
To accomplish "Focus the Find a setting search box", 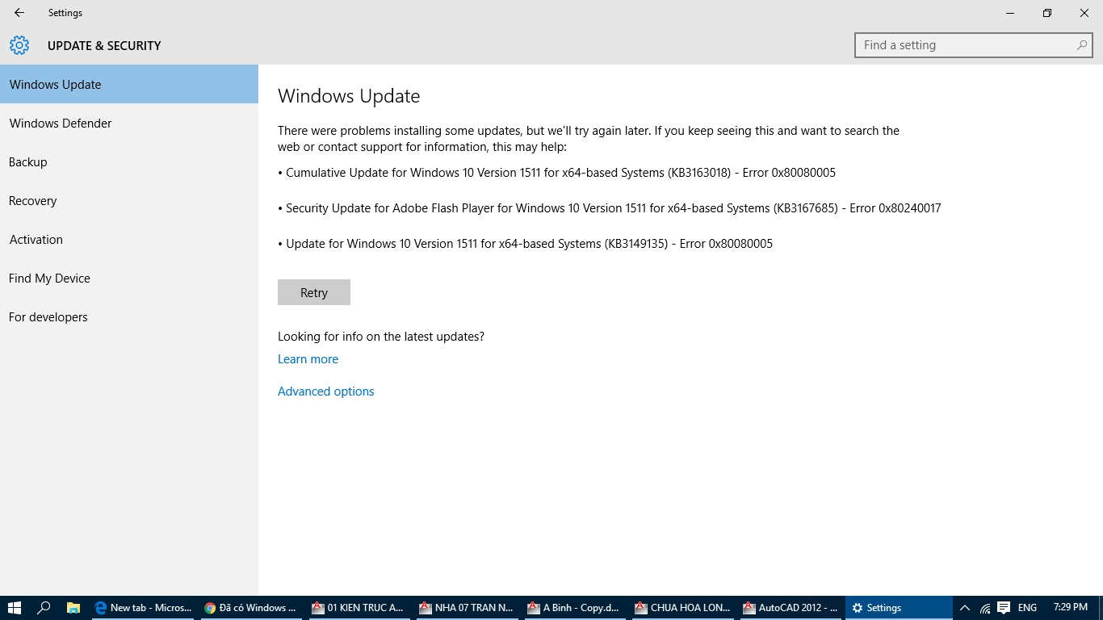I will [973, 45].
